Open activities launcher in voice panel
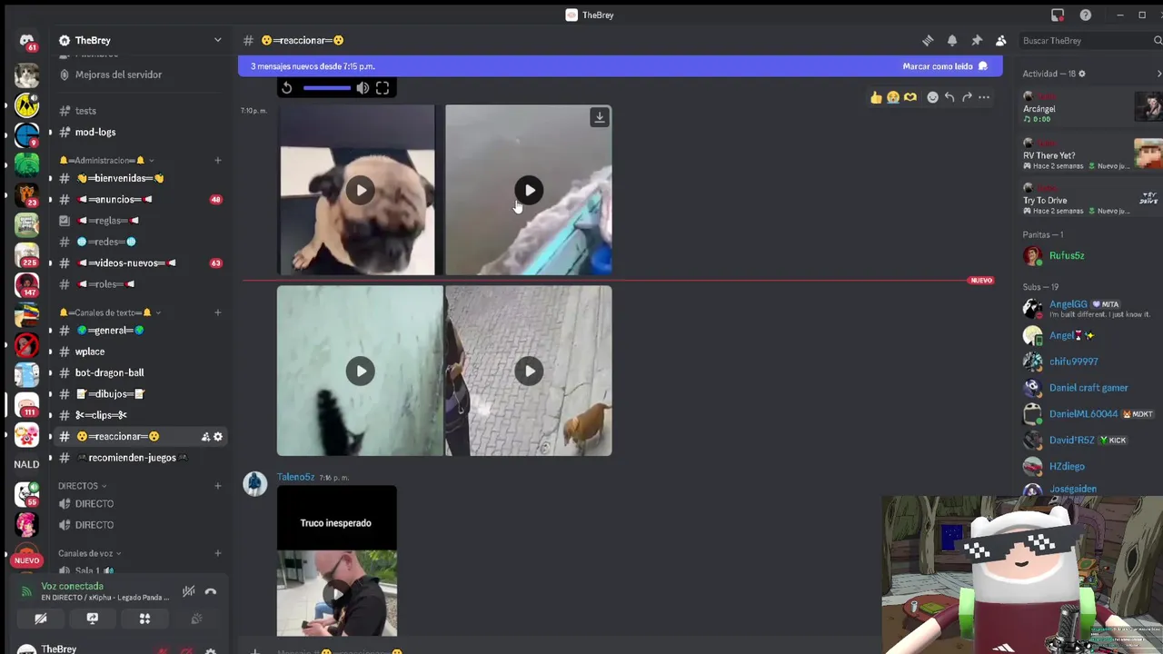 [x=144, y=619]
